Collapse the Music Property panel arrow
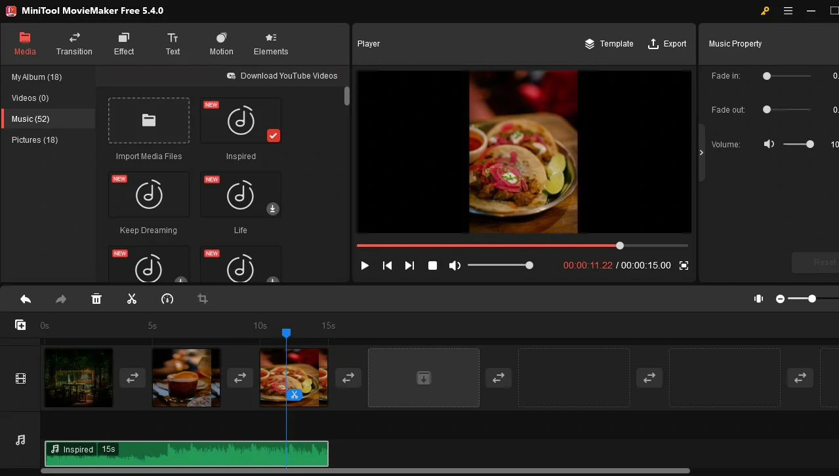This screenshot has height=476, width=839. pos(701,153)
